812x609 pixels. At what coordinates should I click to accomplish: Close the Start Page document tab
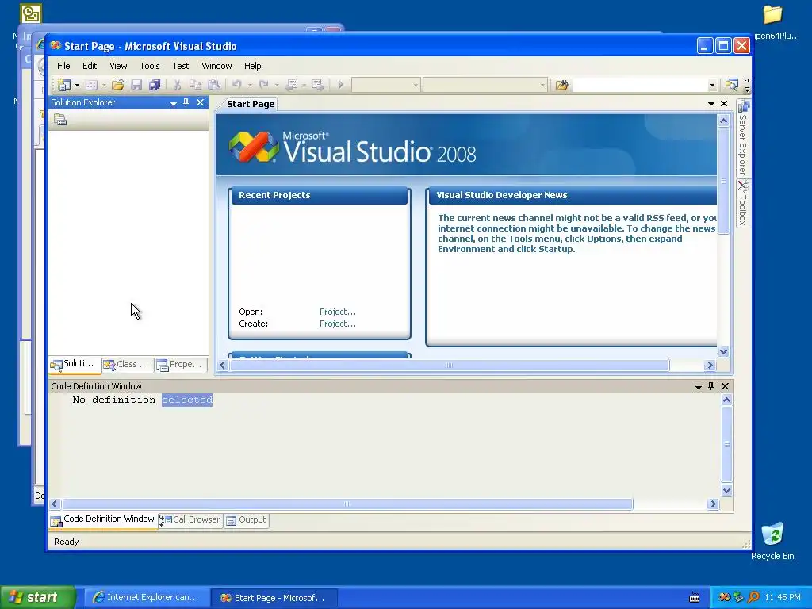tap(724, 104)
